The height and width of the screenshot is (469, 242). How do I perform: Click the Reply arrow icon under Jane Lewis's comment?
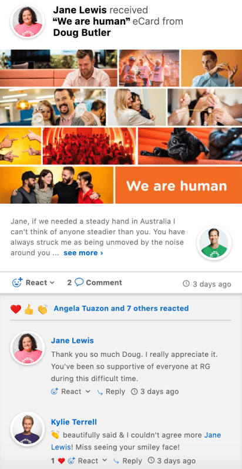point(100,392)
